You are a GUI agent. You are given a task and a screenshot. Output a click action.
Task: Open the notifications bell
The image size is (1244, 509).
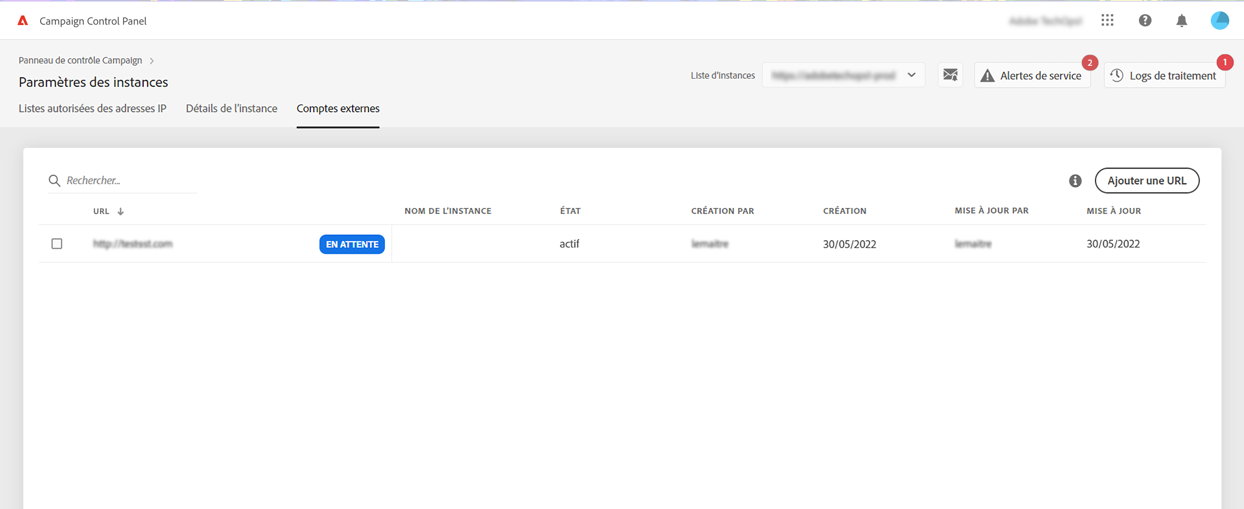tap(1181, 20)
